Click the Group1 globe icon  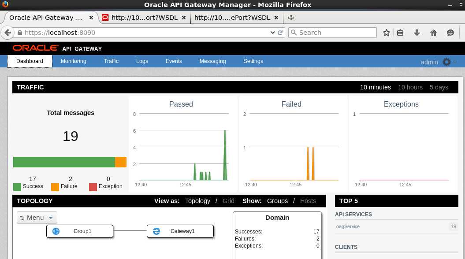point(56,231)
